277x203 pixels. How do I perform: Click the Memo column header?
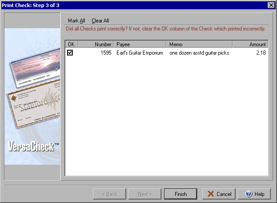tap(199, 44)
